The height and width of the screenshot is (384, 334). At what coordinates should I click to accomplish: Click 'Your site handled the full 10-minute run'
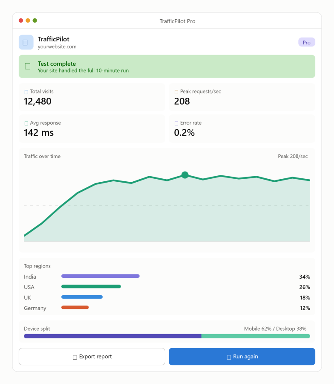click(x=83, y=70)
